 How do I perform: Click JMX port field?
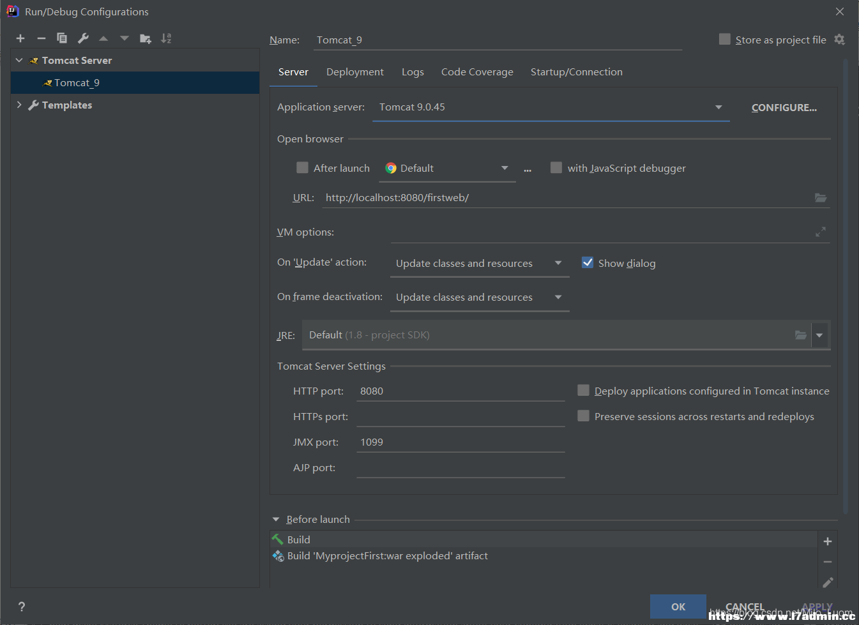[460, 442]
